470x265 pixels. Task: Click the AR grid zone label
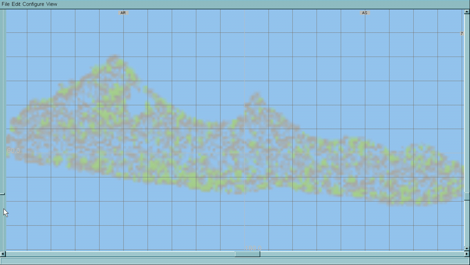coord(123,13)
